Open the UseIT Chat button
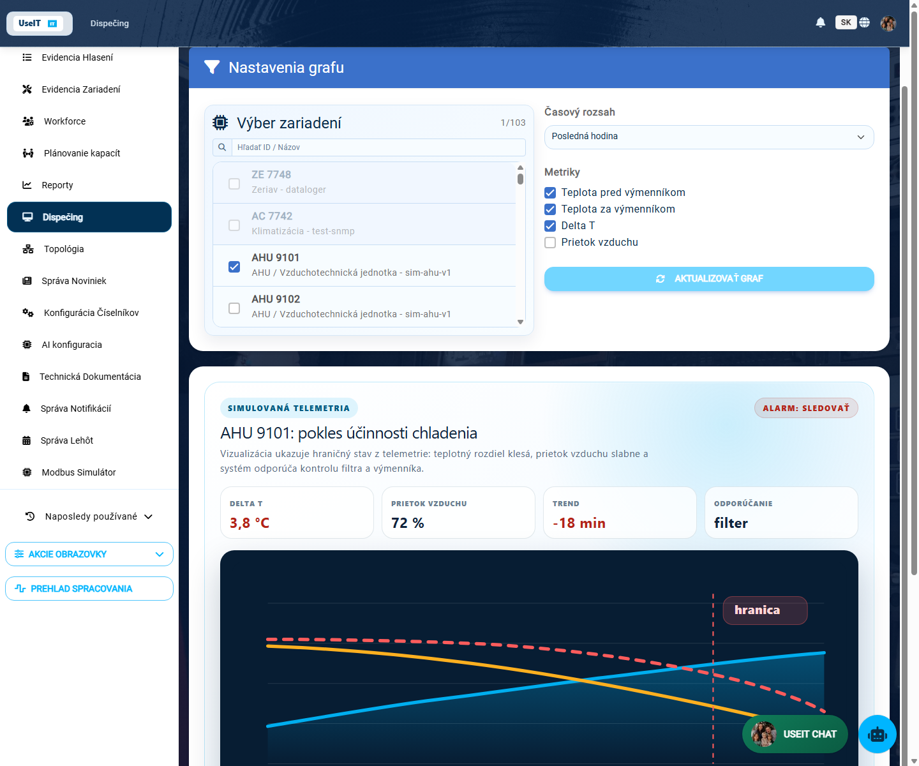The width and height of the screenshot is (919, 766). (795, 734)
